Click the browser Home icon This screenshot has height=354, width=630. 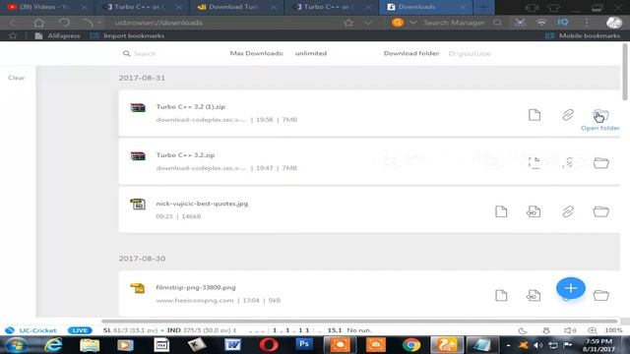point(39,23)
